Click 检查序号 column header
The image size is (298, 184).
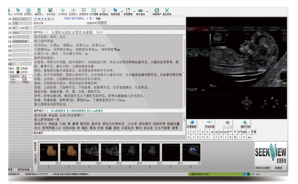15,76
